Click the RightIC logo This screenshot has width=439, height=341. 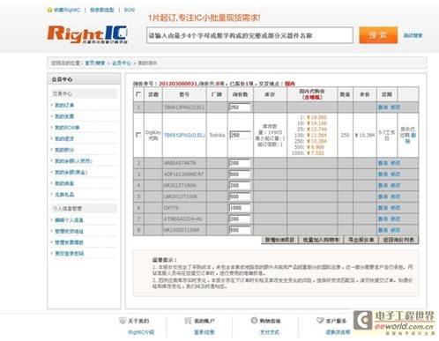coord(87,34)
